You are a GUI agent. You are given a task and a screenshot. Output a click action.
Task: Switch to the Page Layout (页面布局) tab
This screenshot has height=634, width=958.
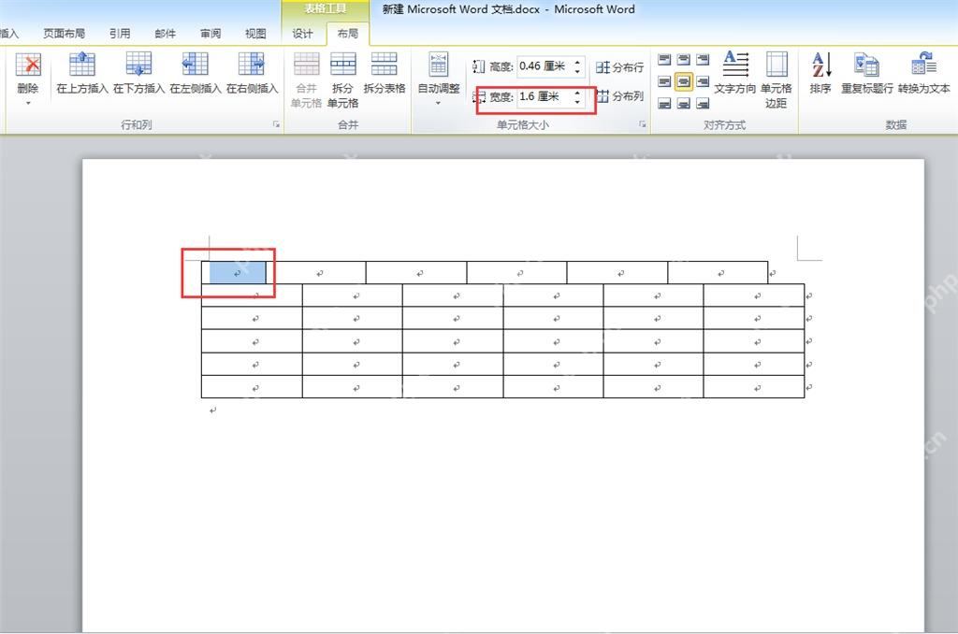[x=65, y=34]
